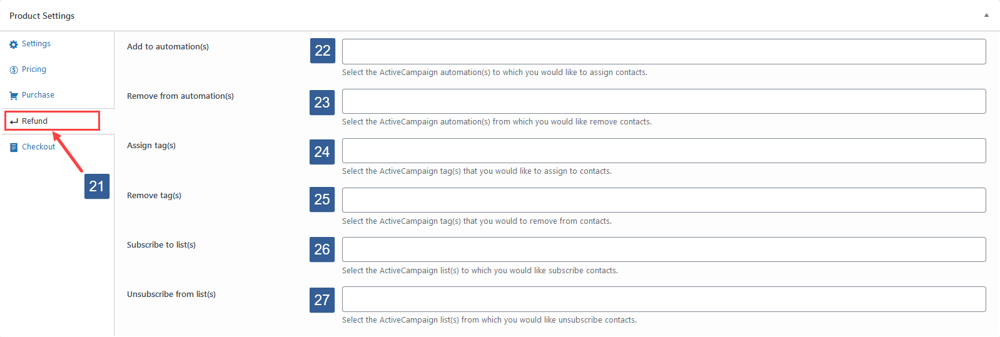Click the Product Settings heading
This screenshot has height=337, width=1000.
pyautogui.click(x=42, y=16)
